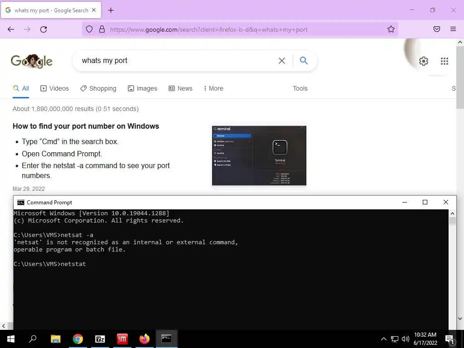Image resolution: width=464 pixels, height=348 pixels.
Task: Restore down the Firefox window
Action: tap(433, 10)
